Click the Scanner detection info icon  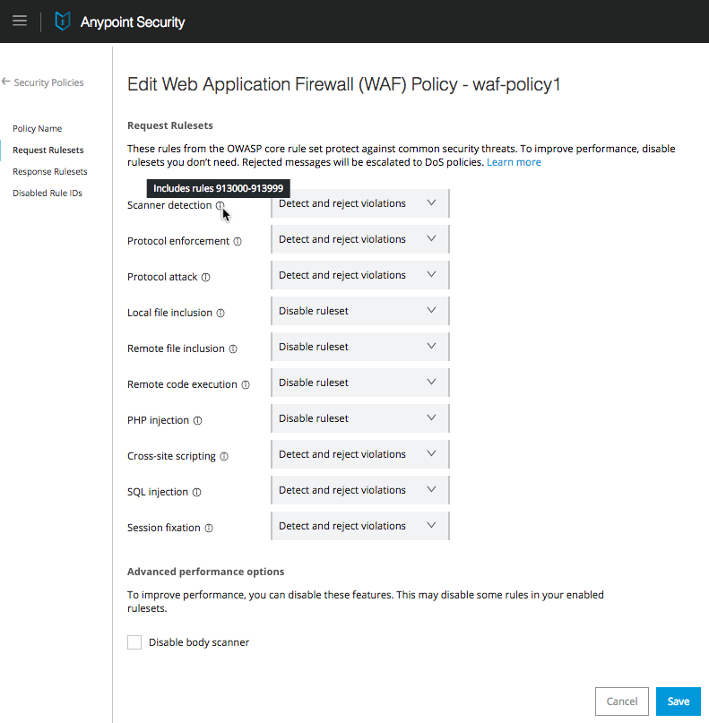pos(220,205)
